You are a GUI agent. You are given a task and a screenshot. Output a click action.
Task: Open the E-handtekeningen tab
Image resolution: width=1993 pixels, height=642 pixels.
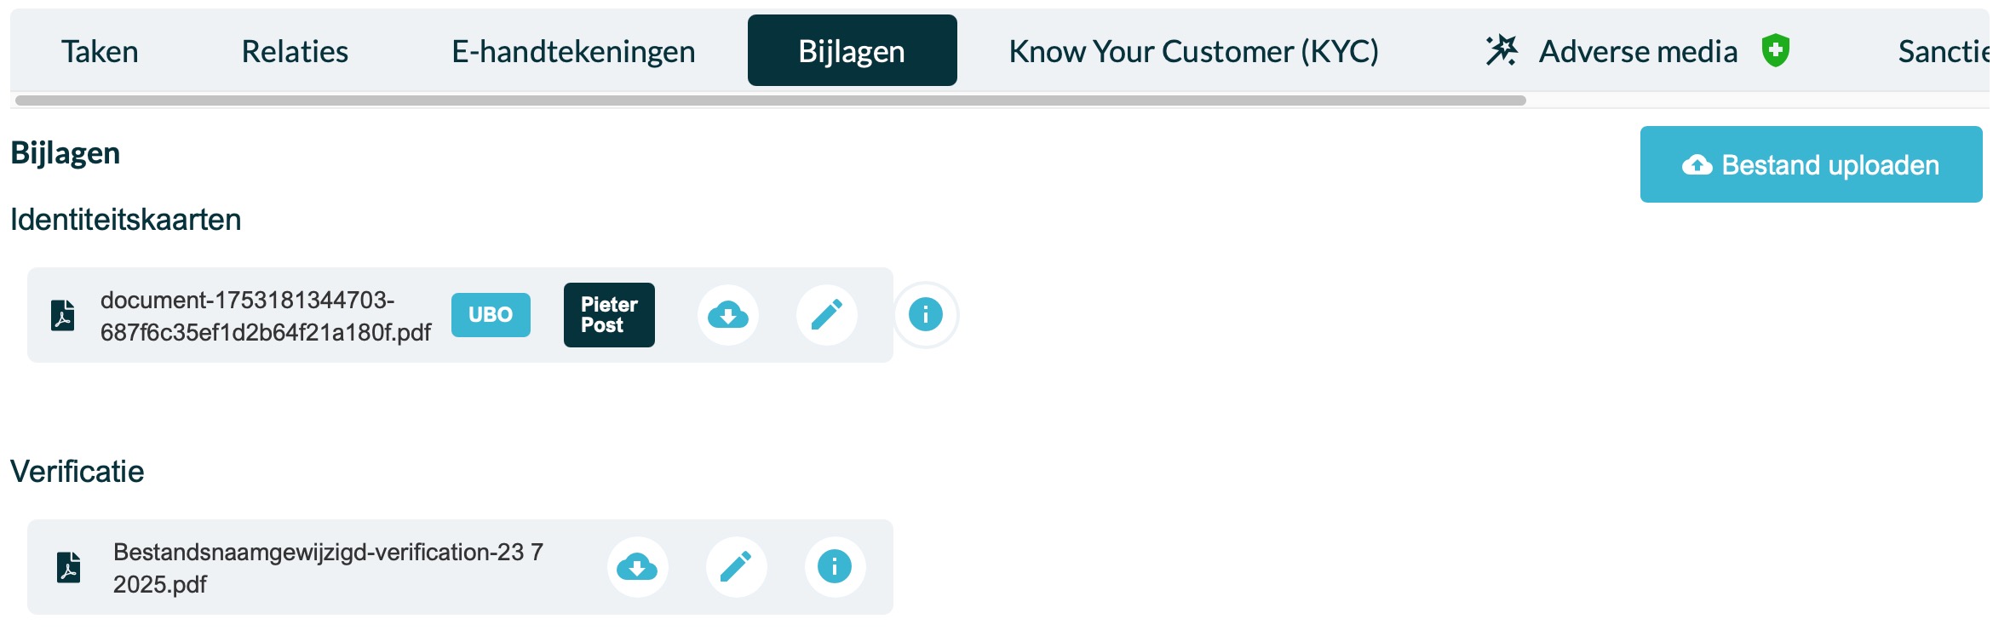(573, 51)
